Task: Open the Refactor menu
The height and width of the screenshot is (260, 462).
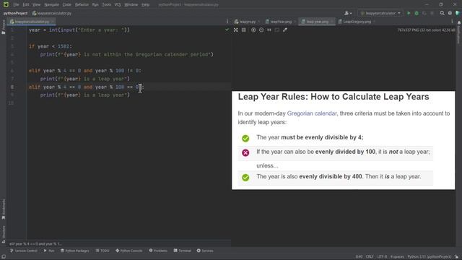Action: (82, 5)
